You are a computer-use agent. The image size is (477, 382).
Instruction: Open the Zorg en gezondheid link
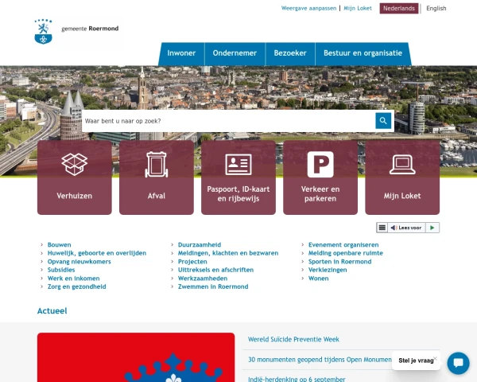pos(76,286)
